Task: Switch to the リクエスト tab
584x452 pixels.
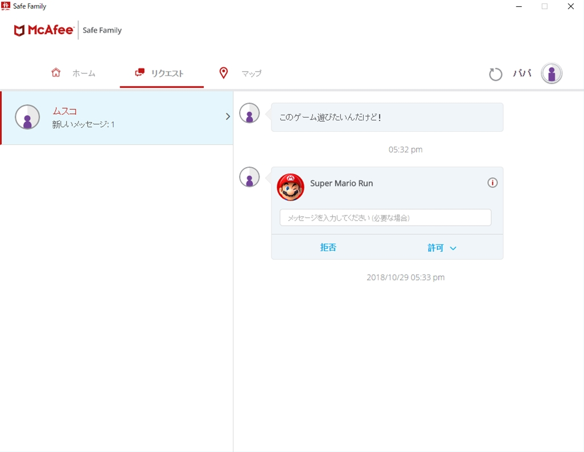Action: [x=162, y=73]
